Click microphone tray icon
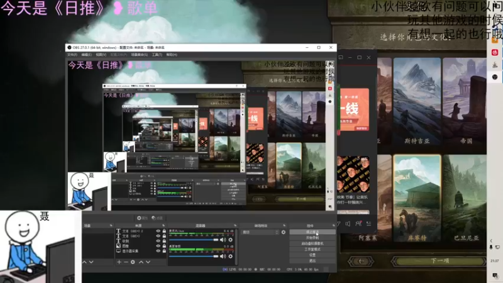The image size is (503, 283). point(491,247)
